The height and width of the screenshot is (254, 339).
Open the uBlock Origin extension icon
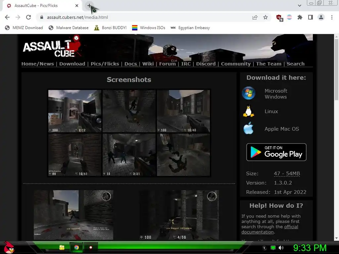(279, 18)
